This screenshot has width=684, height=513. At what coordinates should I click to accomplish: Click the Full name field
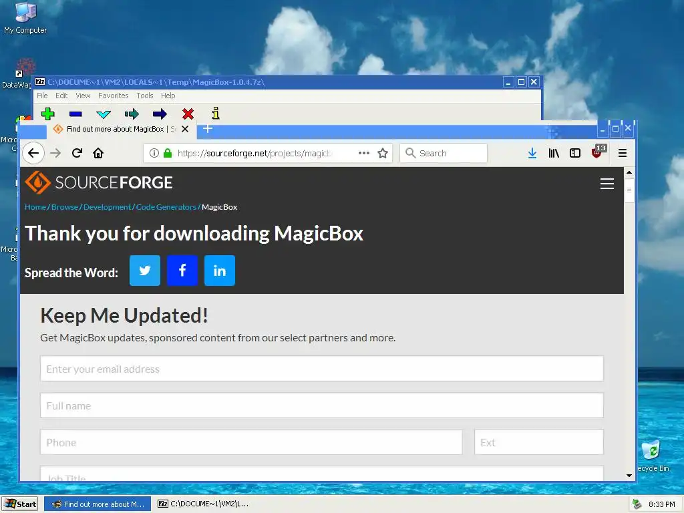pyautogui.click(x=322, y=405)
